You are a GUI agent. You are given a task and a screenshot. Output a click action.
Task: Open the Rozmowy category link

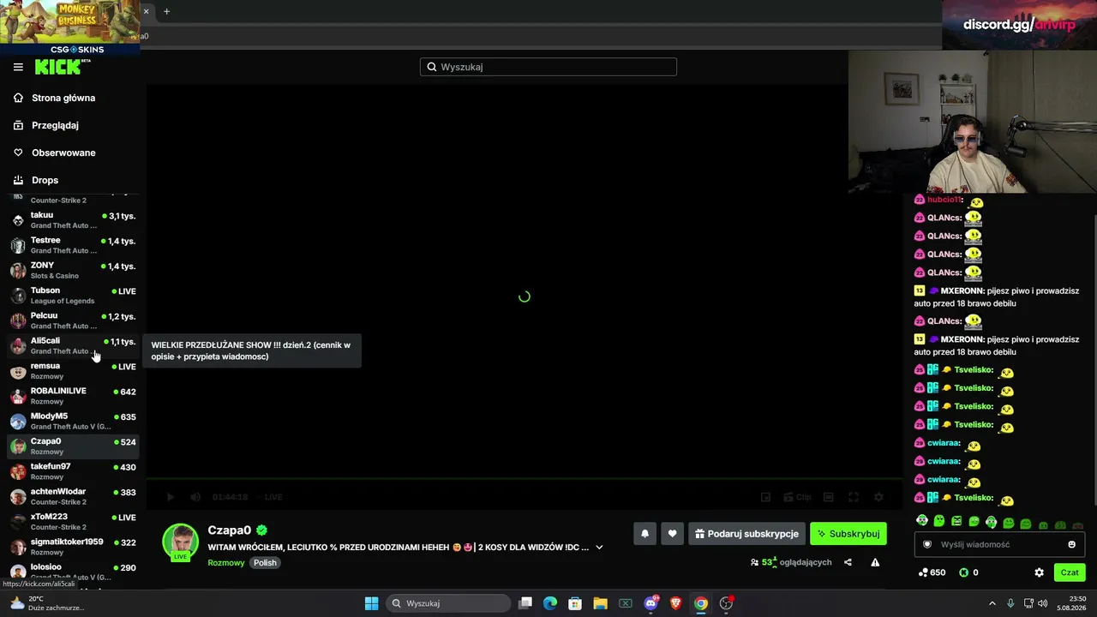(226, 563)
